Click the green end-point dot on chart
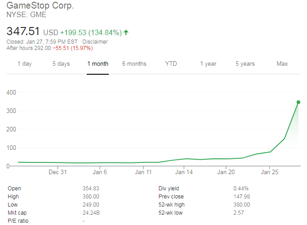The height and width of the screenshot is (225, 307). click(298, 102)
